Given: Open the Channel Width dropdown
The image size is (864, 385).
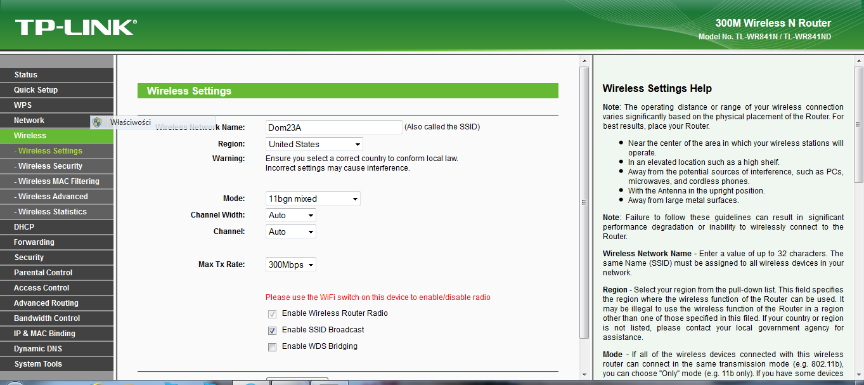Looking at the screenshot, I should [290, 215].
